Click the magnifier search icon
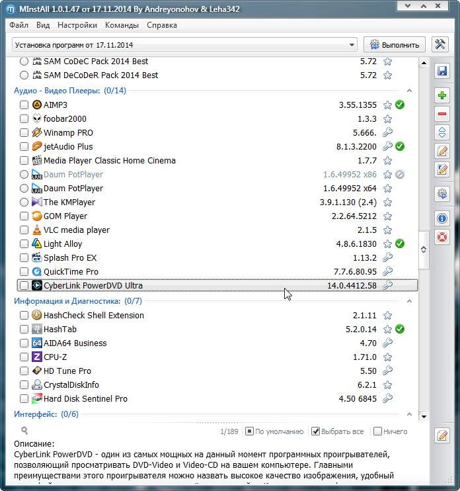 pyautogui.click(x=24, y=431)
